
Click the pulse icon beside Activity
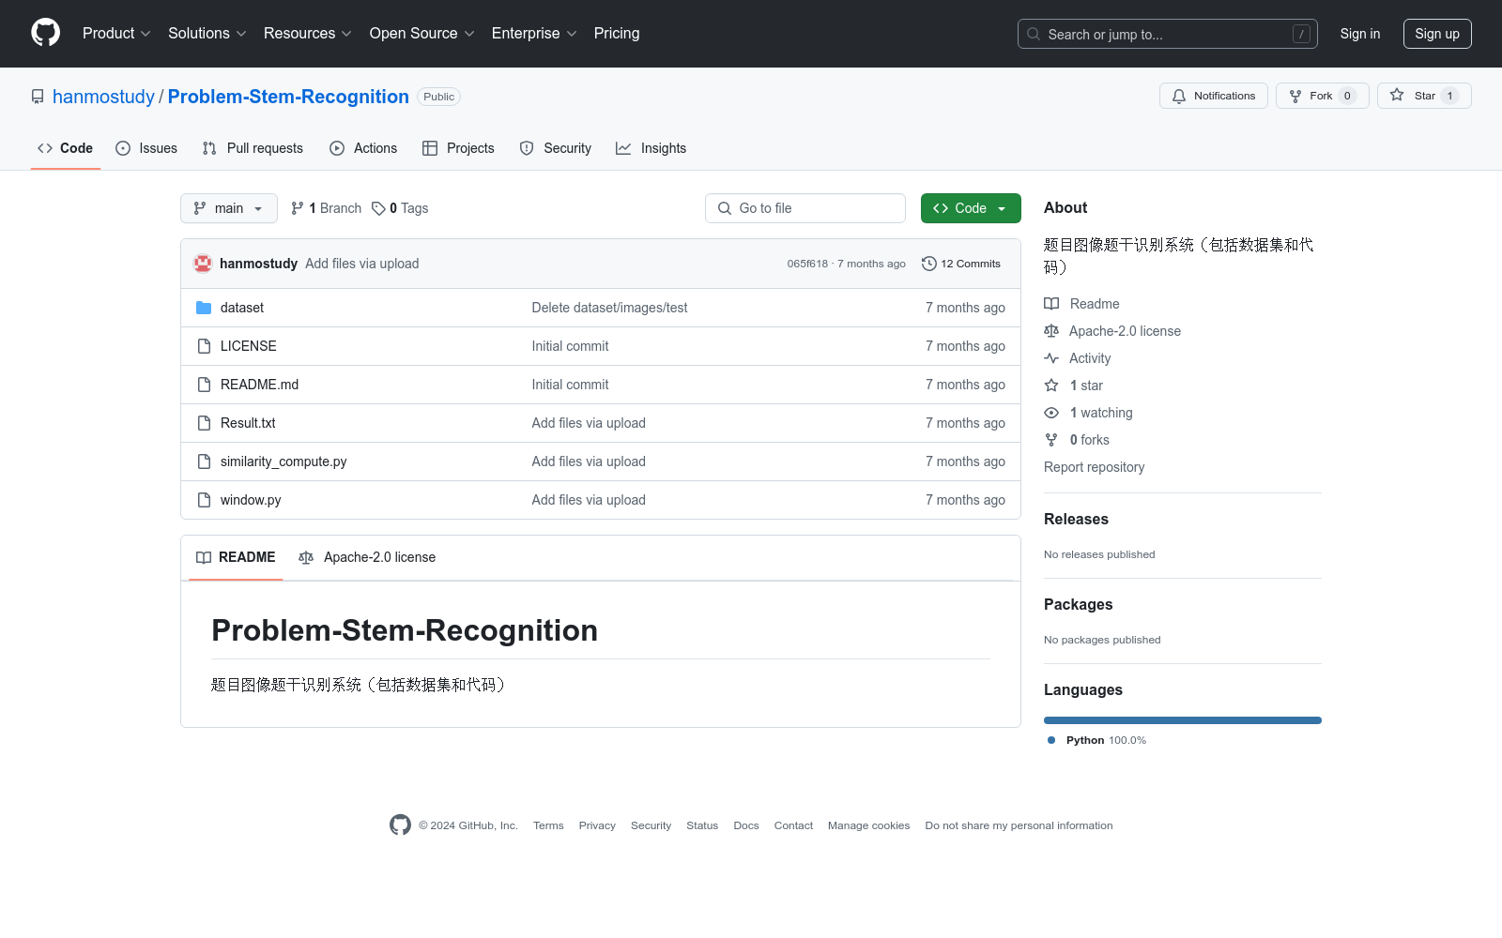[x=1051, y=358]
